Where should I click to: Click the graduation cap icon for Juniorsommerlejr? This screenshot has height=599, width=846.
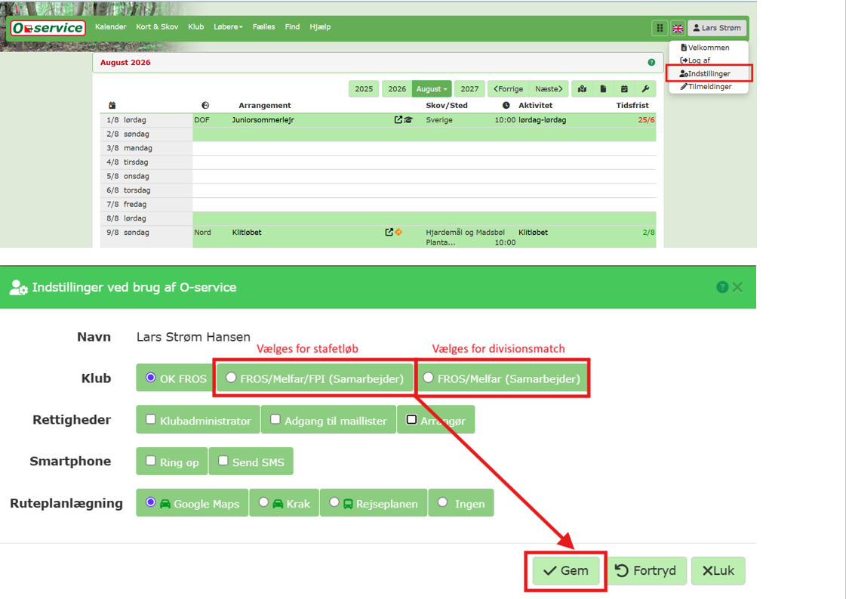click(408, 120)
